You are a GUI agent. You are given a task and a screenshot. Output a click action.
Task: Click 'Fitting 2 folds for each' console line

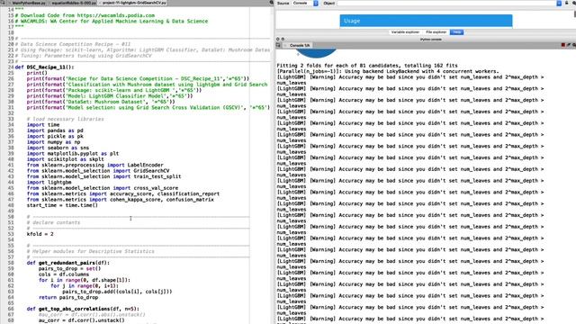tap(367, 66)
